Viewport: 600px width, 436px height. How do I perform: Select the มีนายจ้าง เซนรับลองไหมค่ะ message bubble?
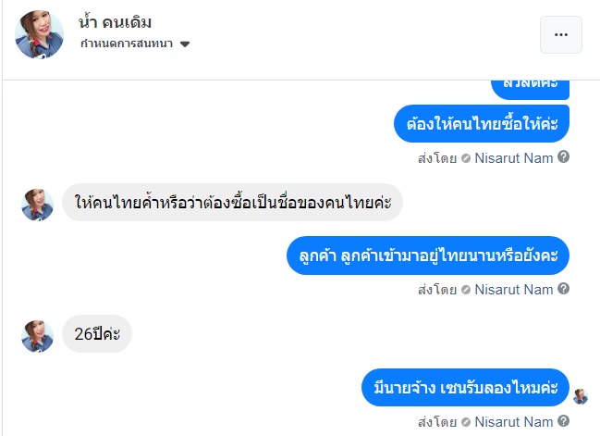(x=464, y=388)
